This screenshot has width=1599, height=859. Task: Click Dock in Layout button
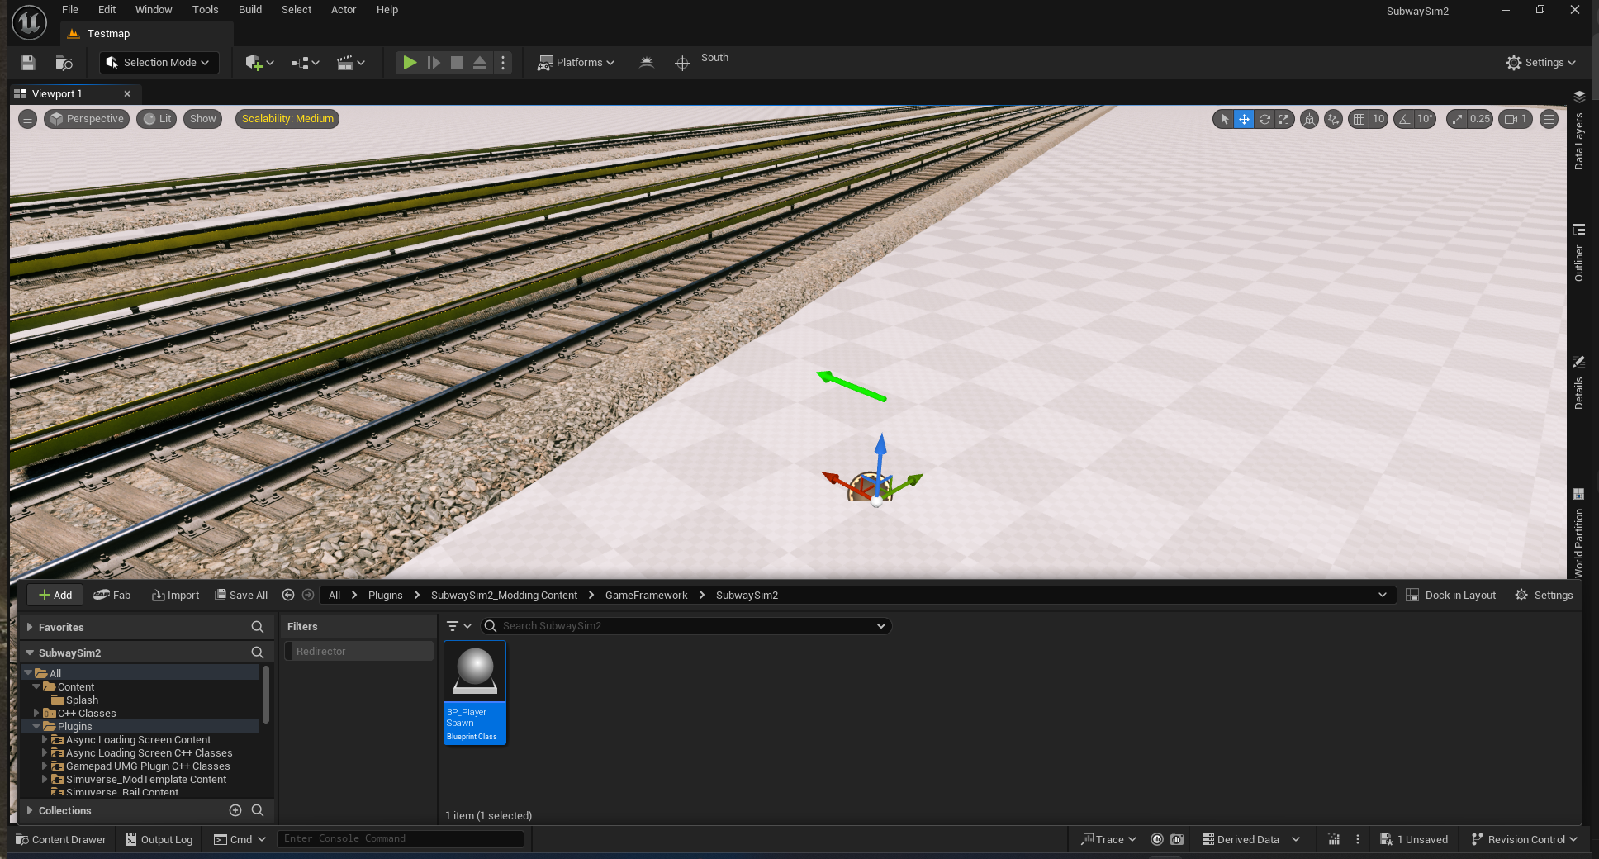(1451, 595)
